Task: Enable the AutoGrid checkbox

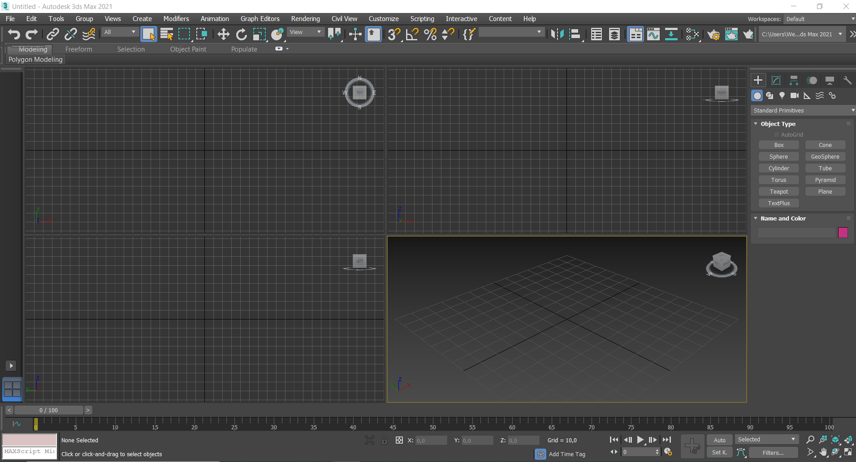Action: coord(778,134)
